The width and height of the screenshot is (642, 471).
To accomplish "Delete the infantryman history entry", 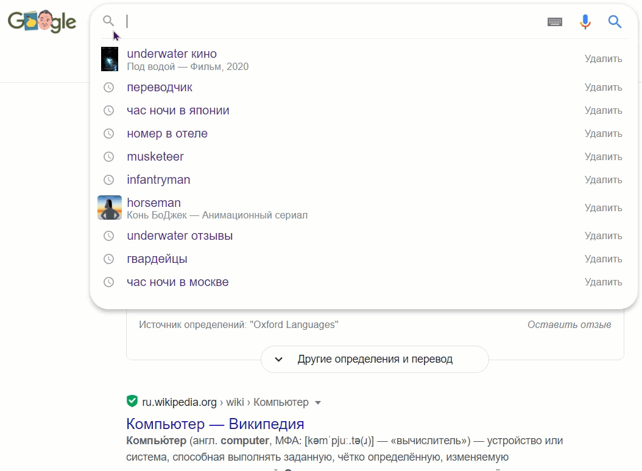I will (x=603, y=180).
